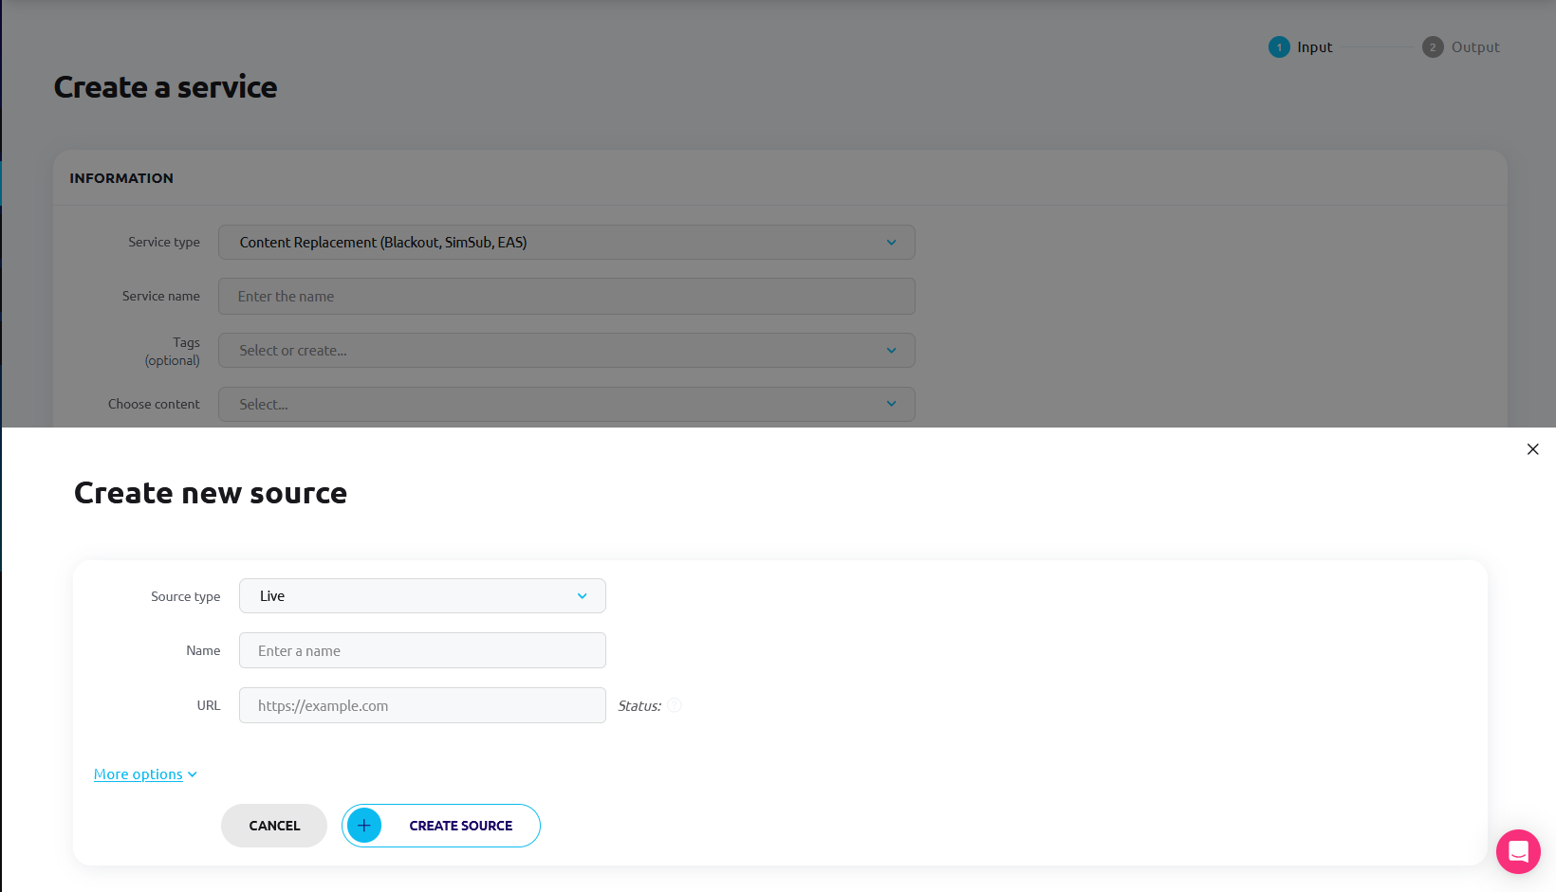Click the plus icon on Create Source
The image size is (1556, 892).
[364, 826]
